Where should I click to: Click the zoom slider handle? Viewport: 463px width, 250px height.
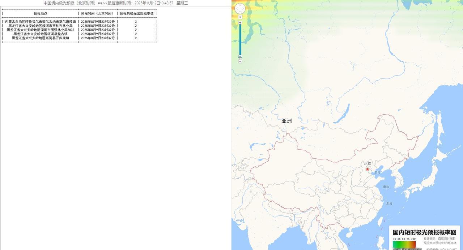[240, 56]
